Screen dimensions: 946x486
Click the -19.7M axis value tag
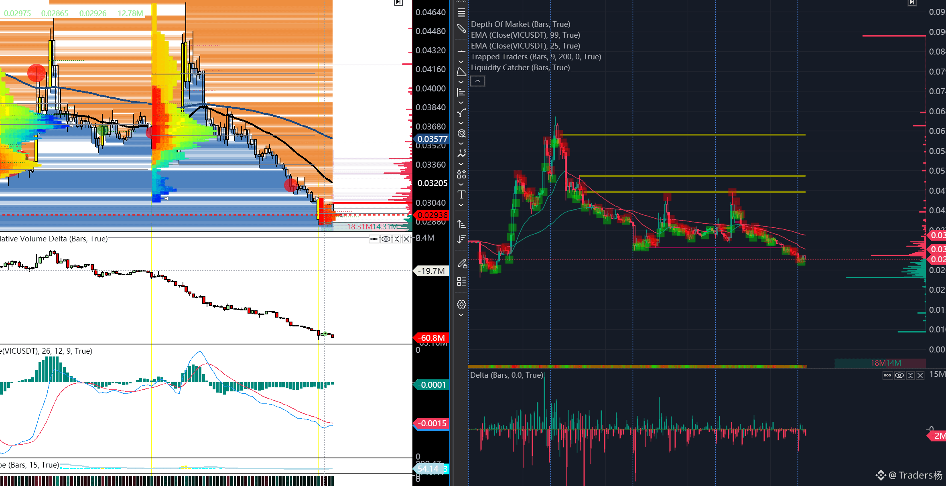coord(431,271)
